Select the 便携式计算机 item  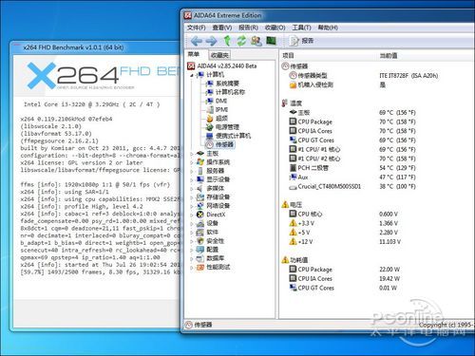[228, 136]
